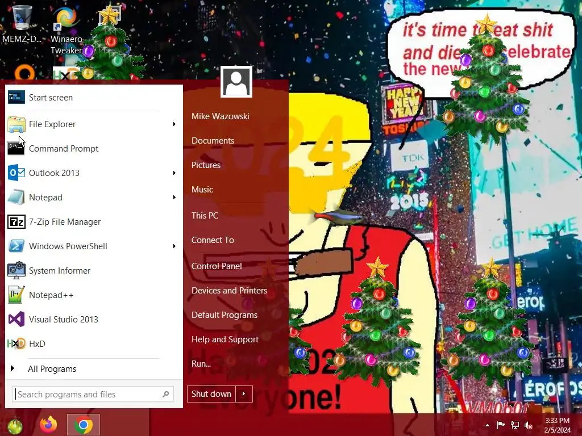582x436 pixels.
Task: Open Default Programs
Action: coord(224,315)
